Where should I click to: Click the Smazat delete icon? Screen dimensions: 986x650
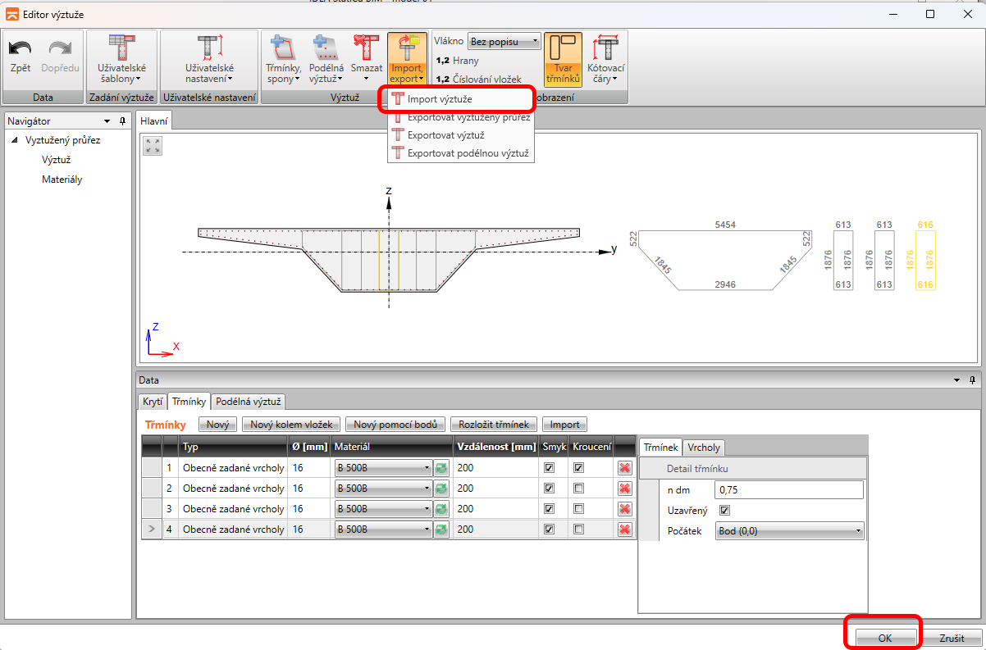[x=366, y=49]
